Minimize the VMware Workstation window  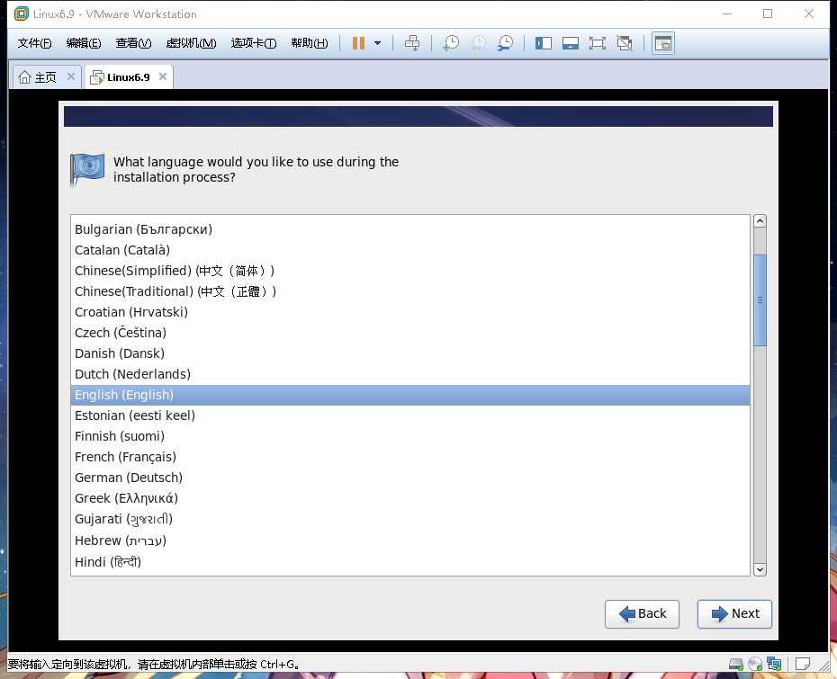pos(727,13)
